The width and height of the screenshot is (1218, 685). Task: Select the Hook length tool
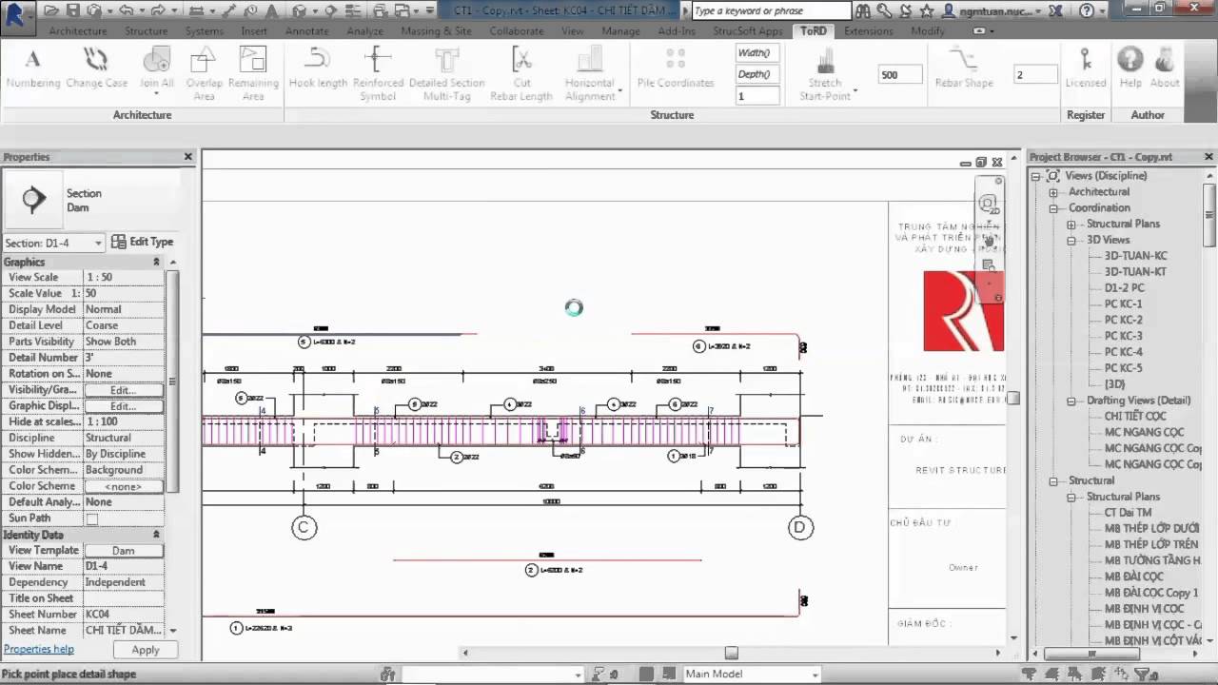coord(317,71)
